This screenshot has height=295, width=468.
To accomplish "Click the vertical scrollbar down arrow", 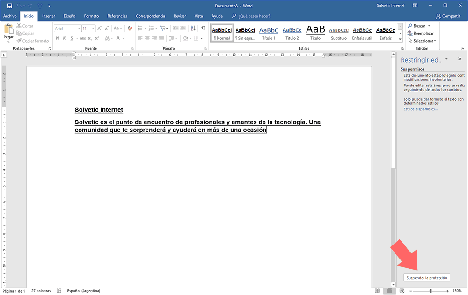I will click(x=393, y=285).
